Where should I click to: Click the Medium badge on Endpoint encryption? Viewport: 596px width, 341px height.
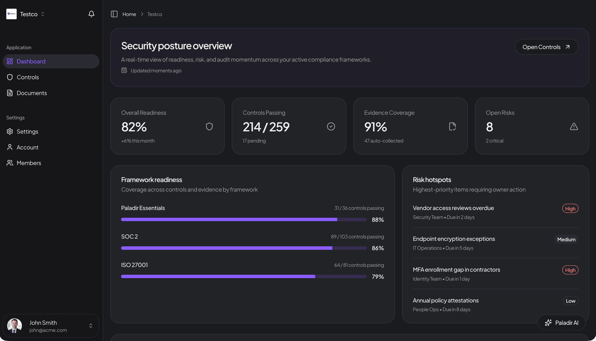pos(566,239)
